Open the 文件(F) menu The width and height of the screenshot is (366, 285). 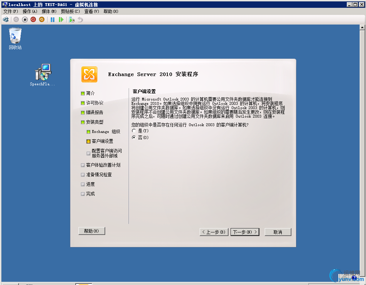point(11,11)
